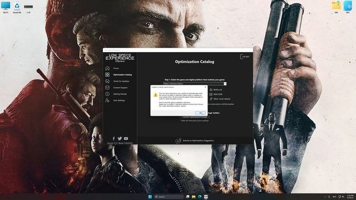Click the Getting Started clock icon
The width and height of the screenshot is (356, 200).
(x=107, y=94)
